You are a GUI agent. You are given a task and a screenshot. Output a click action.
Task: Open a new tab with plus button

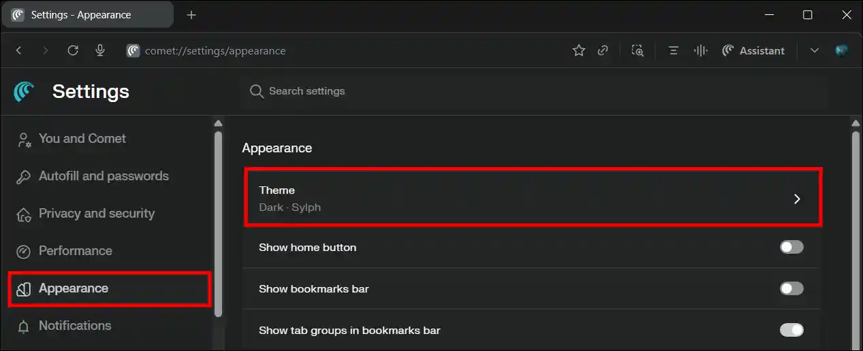coord(191,15)
